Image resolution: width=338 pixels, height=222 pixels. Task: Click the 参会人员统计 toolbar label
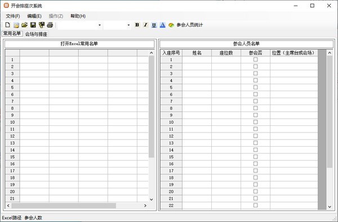point(189,25)
